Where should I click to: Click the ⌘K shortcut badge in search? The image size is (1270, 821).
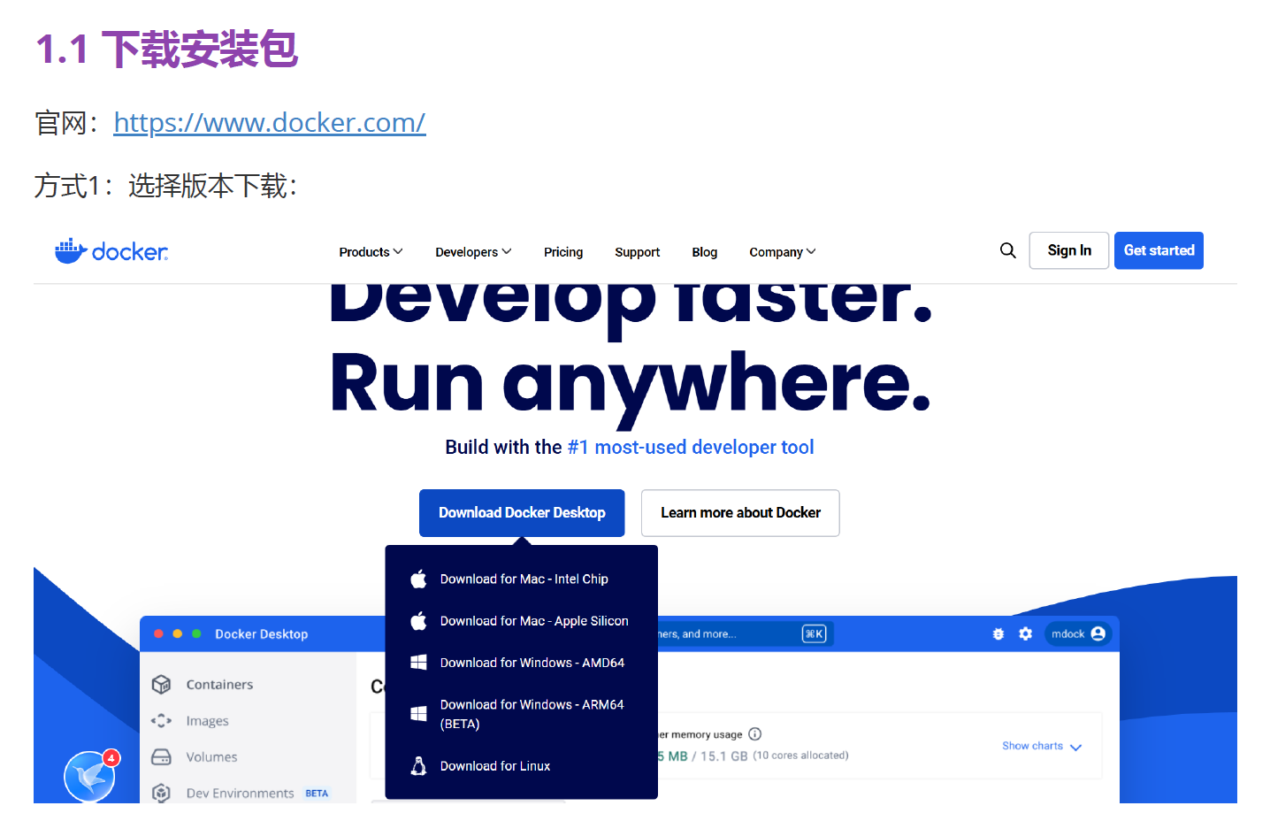(x=814, y=633)
